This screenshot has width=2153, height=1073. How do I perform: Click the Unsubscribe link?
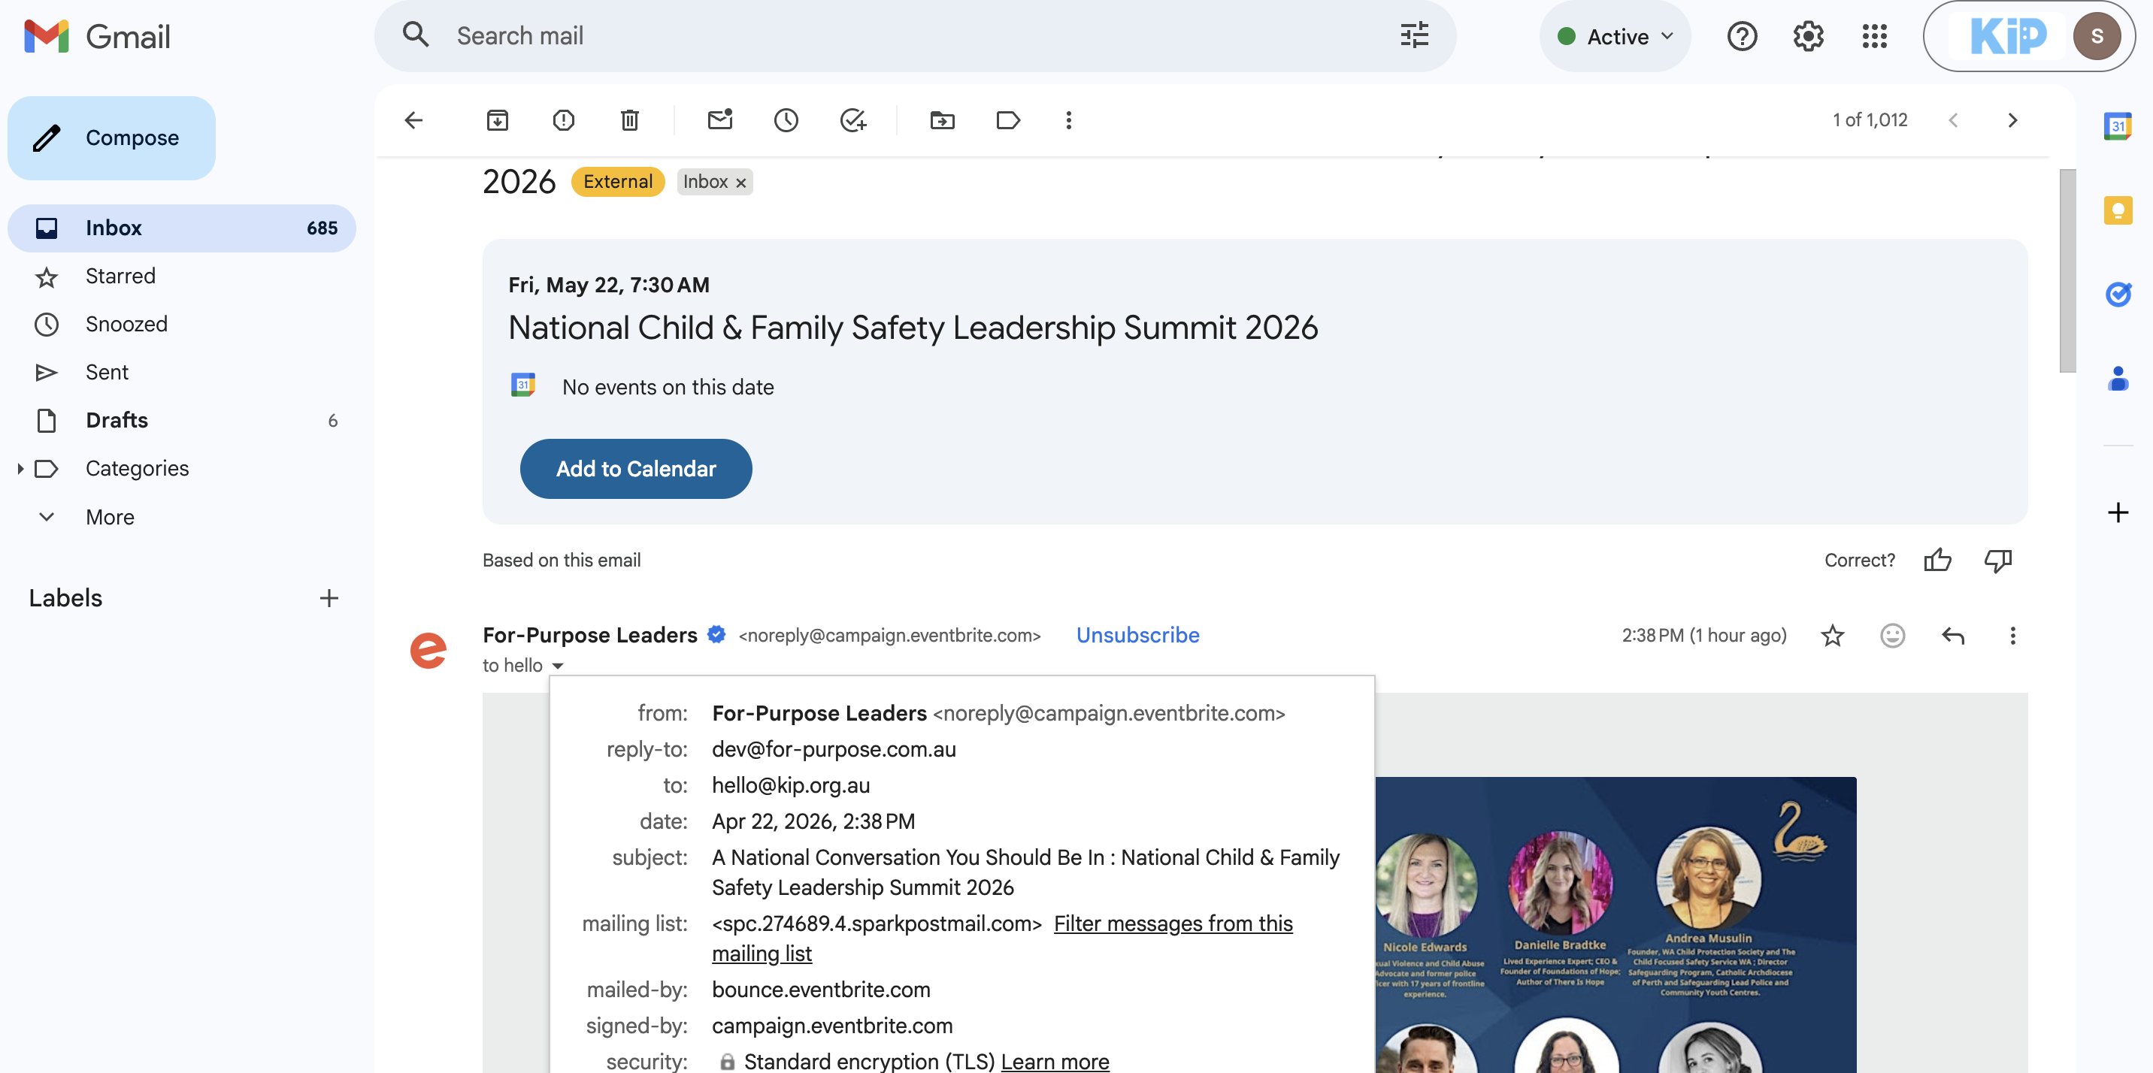(x=1137, y=635)
